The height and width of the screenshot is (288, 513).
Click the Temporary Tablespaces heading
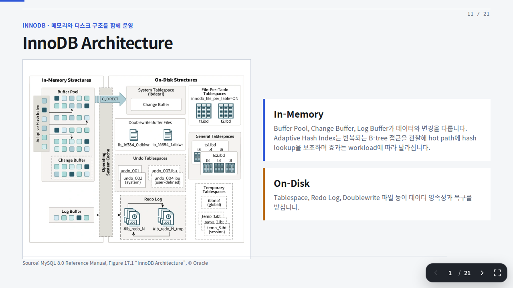point(214,190)
